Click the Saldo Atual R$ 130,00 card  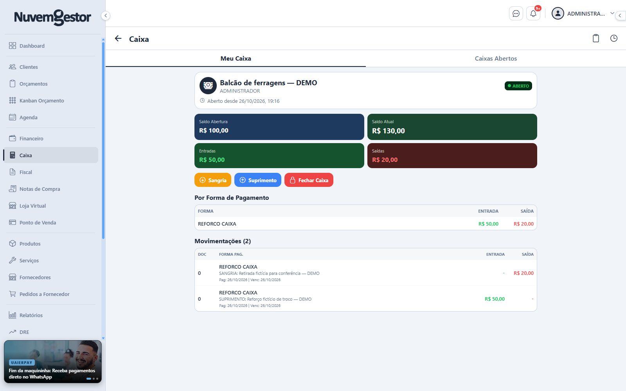[452, 127]
